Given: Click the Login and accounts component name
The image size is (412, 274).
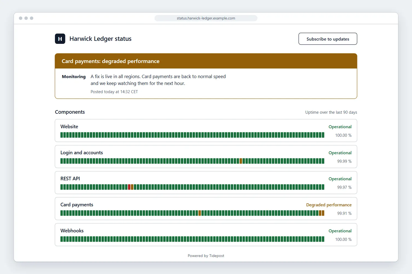Looking at the screenshot, I should click(82, 153).
